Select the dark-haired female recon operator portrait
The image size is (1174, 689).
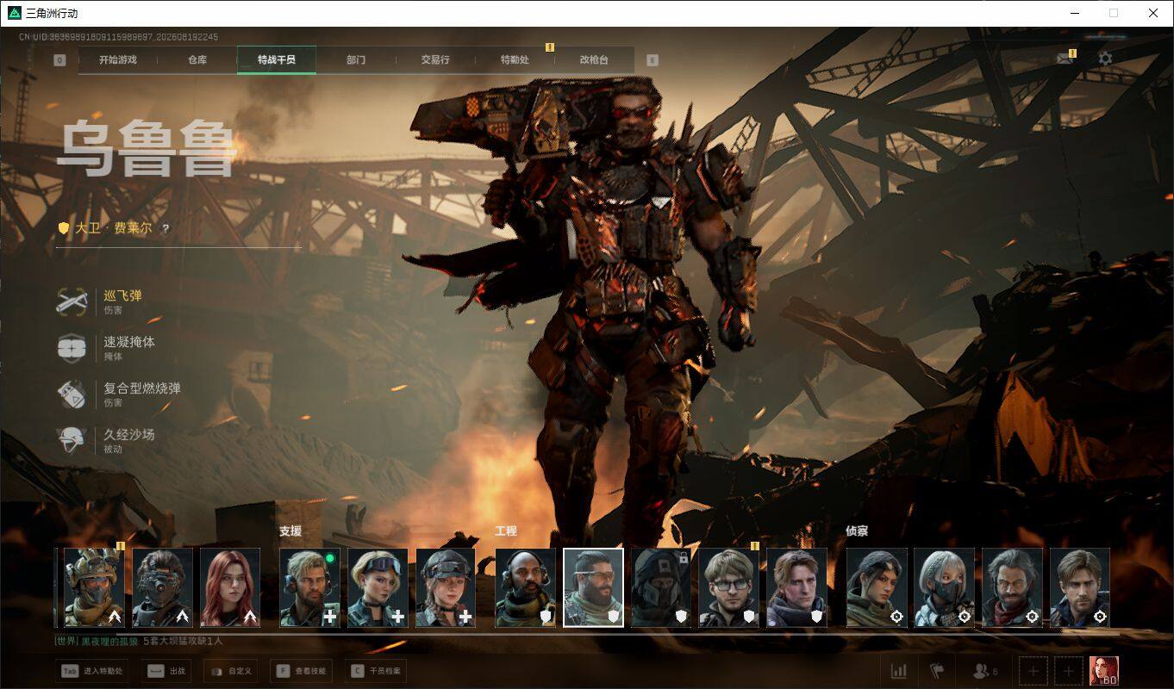click(877, 587)
